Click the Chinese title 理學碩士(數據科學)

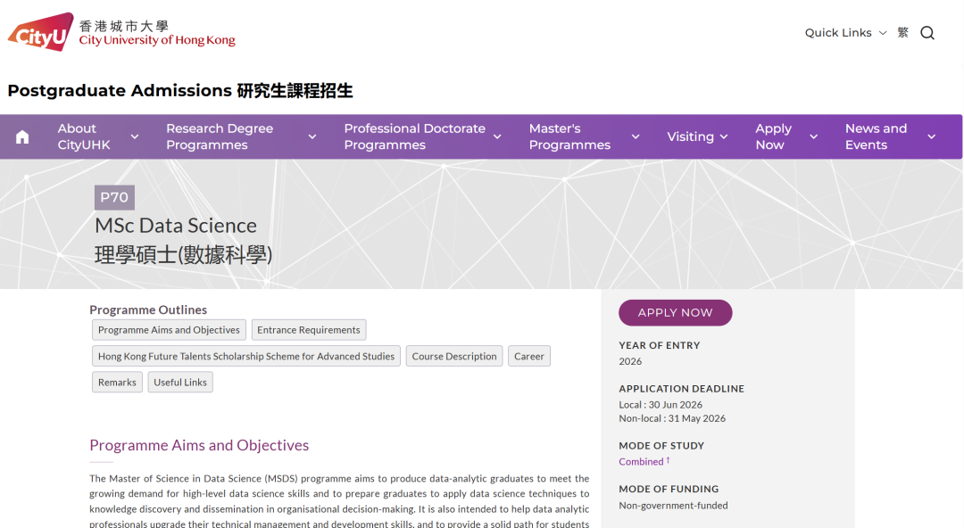click(x=183, y=254)
